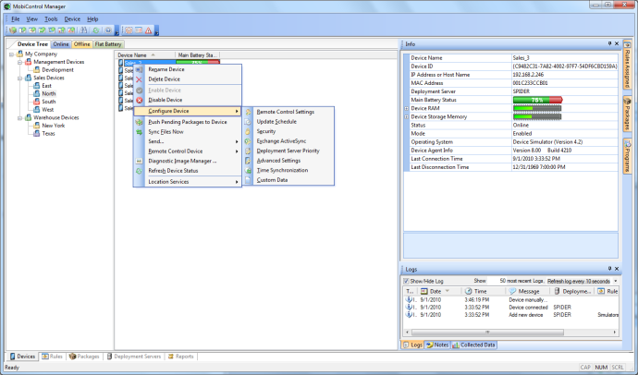Open second toolbar's overflow options arrow

click(x=156, y=30)
